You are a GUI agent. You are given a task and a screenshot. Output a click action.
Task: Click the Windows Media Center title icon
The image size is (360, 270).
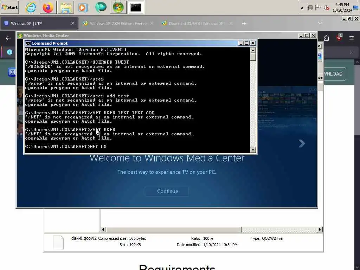click(20, 36)
